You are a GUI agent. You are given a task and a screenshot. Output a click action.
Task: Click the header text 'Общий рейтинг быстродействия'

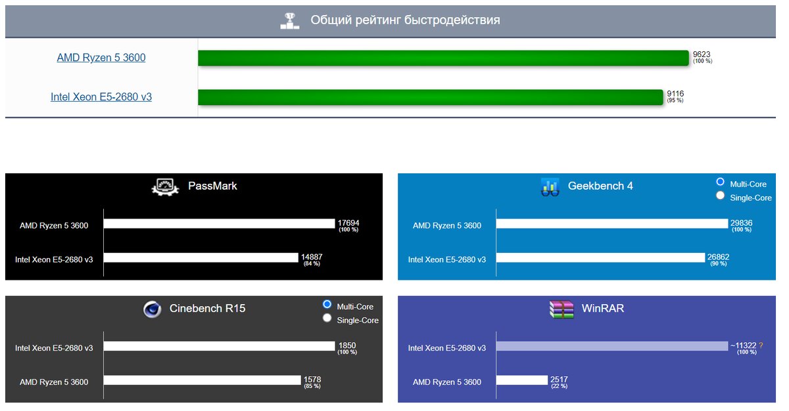coord(405,20)
